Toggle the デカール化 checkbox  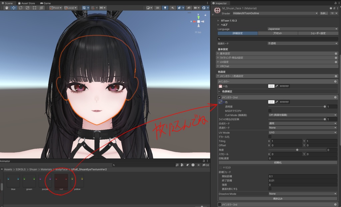coord(270,137)
